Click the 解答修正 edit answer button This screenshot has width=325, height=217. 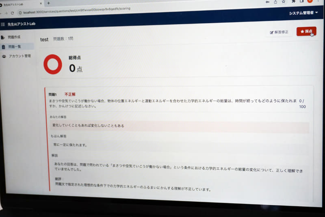[279, 32]
